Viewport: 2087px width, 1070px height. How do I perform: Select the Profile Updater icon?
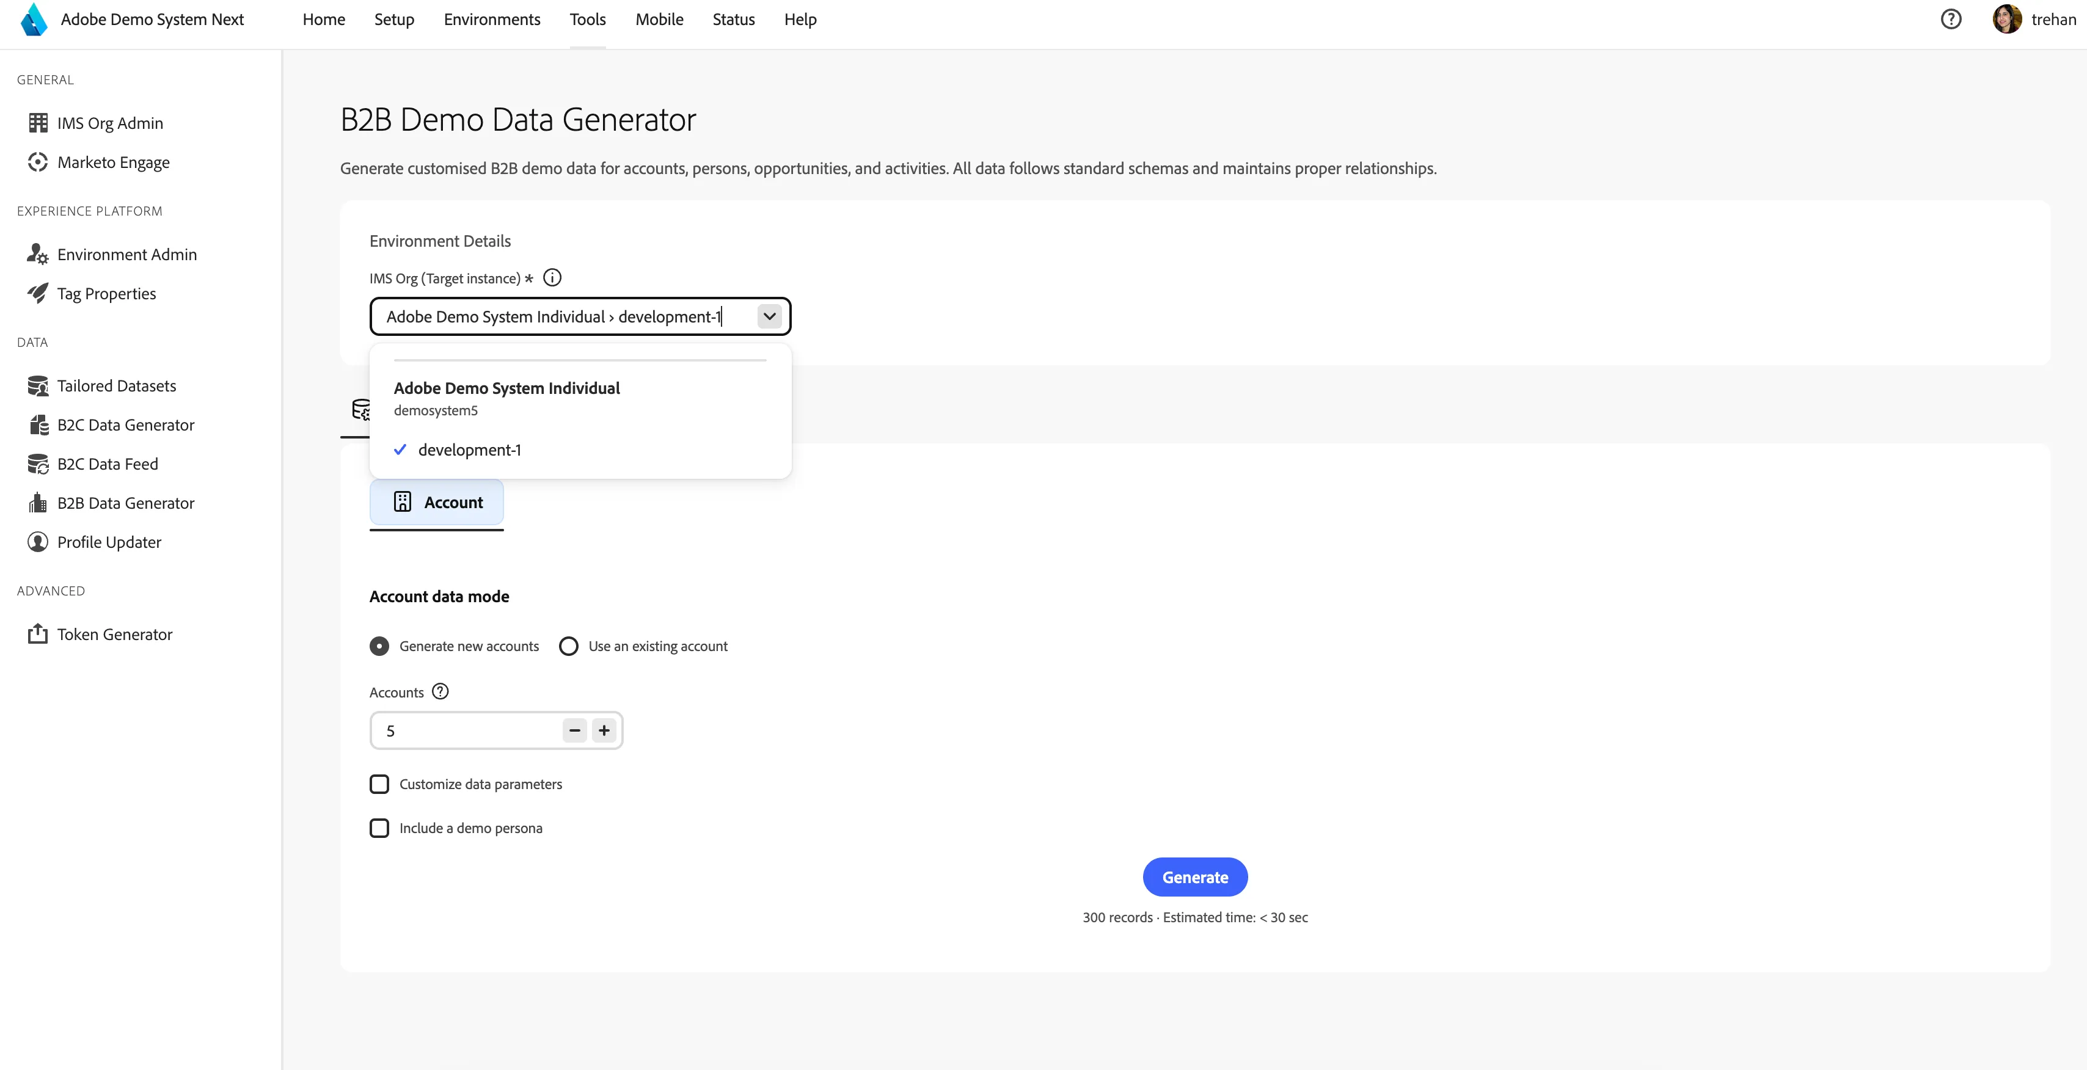click(x=38, y=542)
